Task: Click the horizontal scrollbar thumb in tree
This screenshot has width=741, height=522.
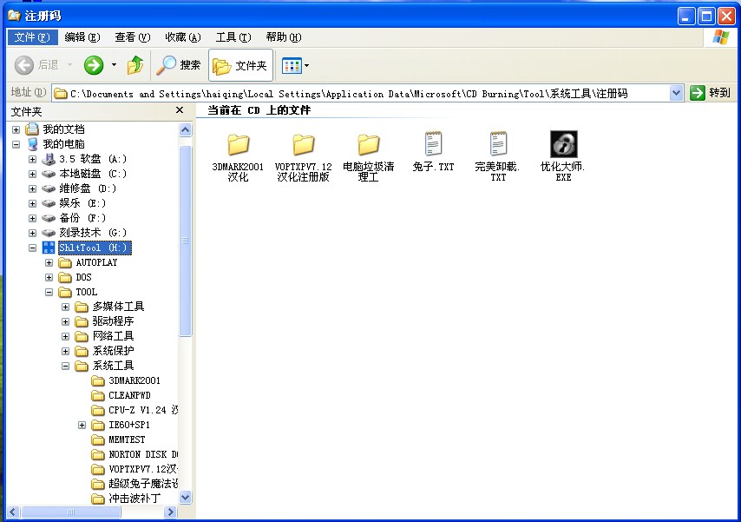Action: click(71, 512)
